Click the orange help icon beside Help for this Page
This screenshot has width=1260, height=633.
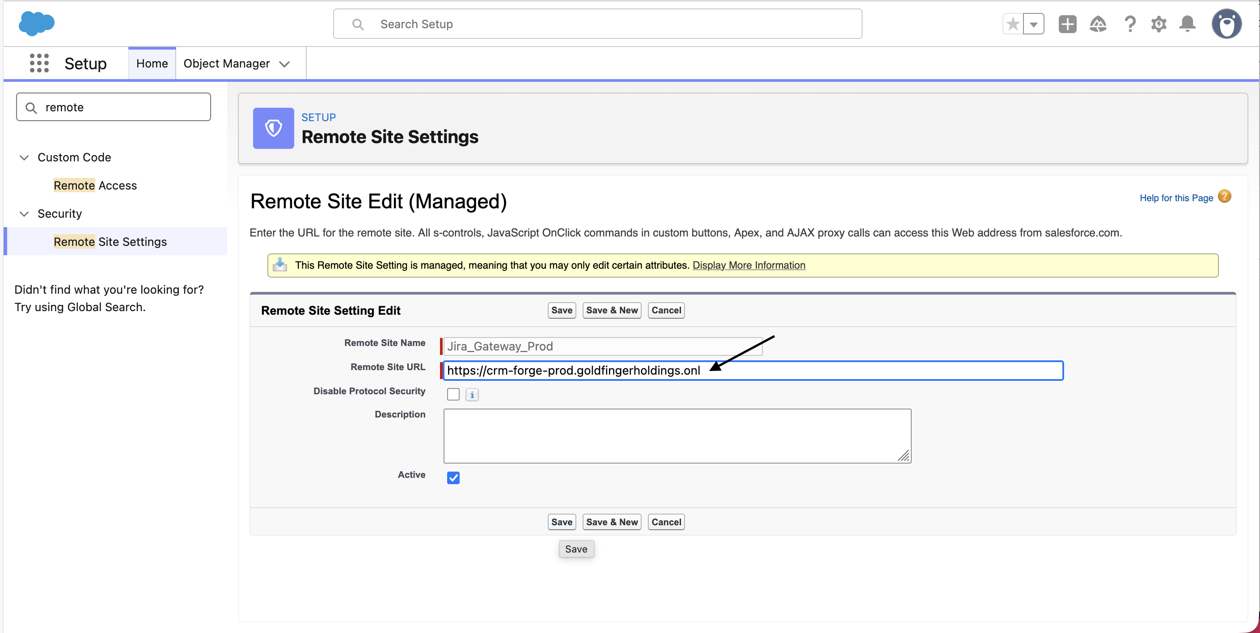click(x=1224, y=197)
